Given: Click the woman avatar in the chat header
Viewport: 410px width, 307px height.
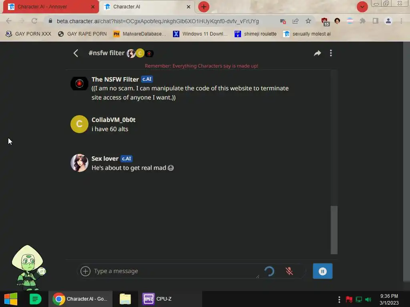Looking at the screenshot, I should [x=131, y=53].
